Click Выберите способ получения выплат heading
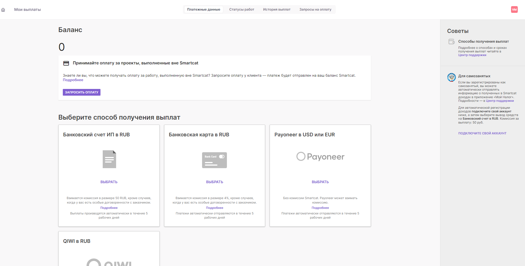This screenshot has height=266, width=525. pos(119,117)
